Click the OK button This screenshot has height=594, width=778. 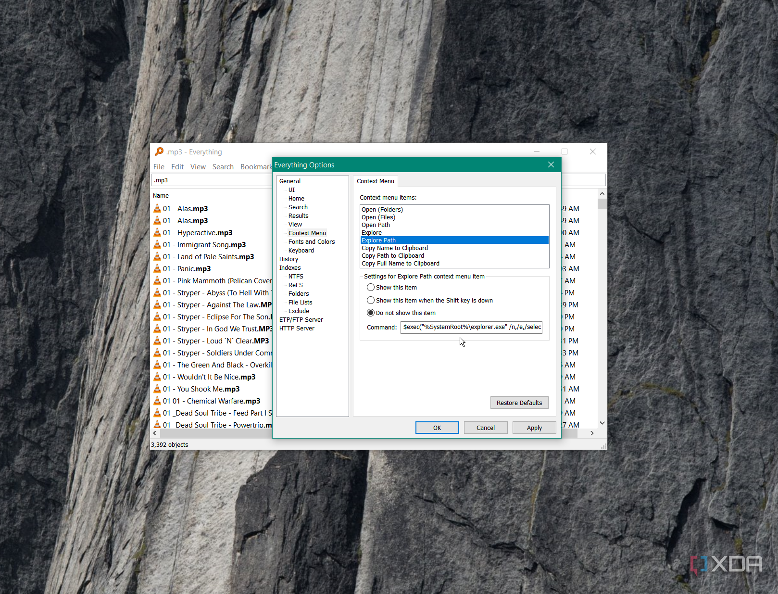(x=437, y=428)
